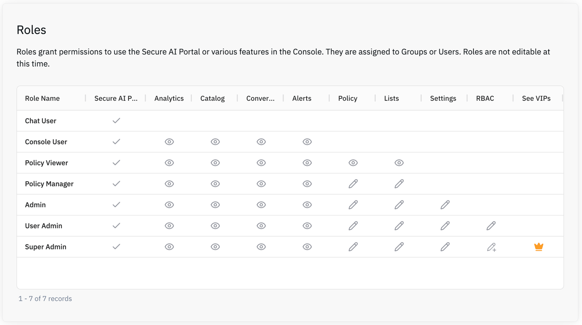Click the Role Name column header
Screen dimensions: 582x325
point(42,99)
